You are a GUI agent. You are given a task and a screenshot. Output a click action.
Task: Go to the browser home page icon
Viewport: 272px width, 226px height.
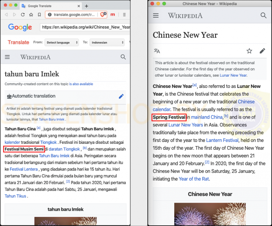pyautogui.click(x=31, y=15)
